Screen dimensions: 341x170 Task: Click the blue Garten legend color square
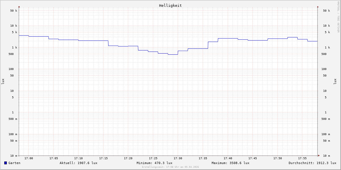(5, 163)
